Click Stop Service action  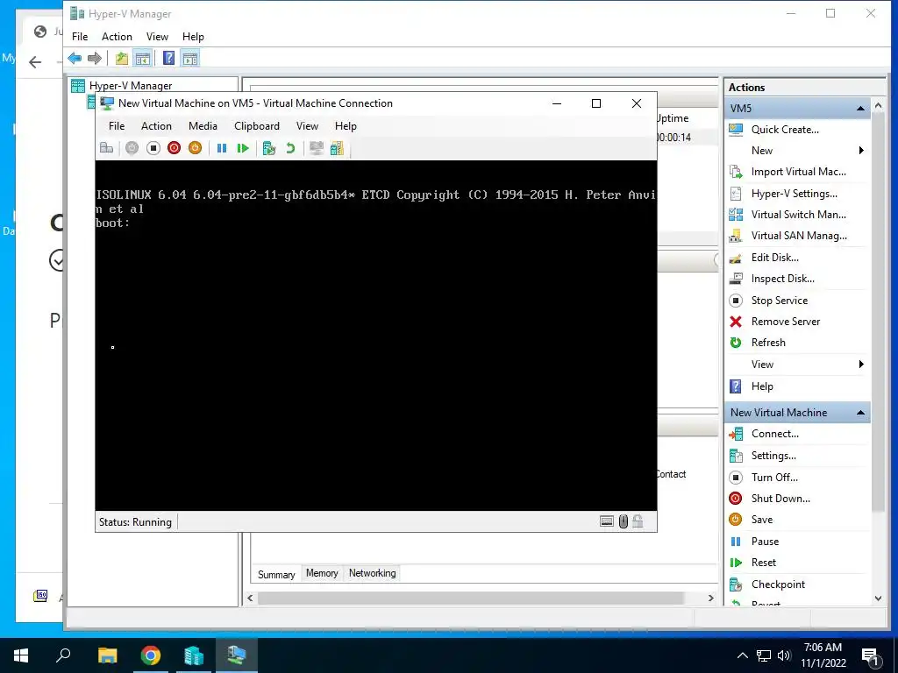tap(779, 301)
